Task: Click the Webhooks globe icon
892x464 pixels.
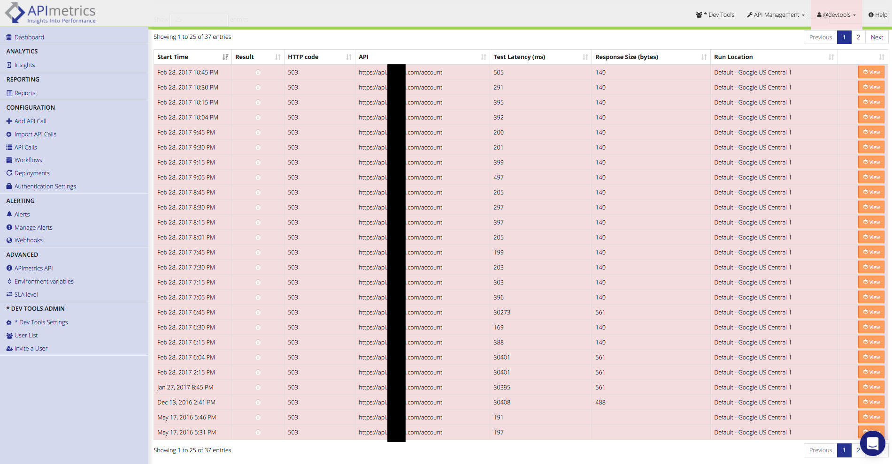Action: 9,240
